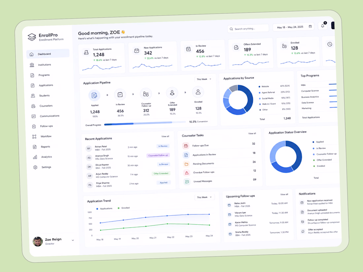363x272 pixels.
Task: Click the Follow-ups Due calendar icon
Action: 186,146
